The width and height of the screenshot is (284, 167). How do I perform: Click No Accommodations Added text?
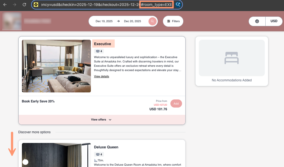click(232, 80)
